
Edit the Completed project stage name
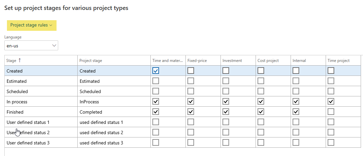112,112
